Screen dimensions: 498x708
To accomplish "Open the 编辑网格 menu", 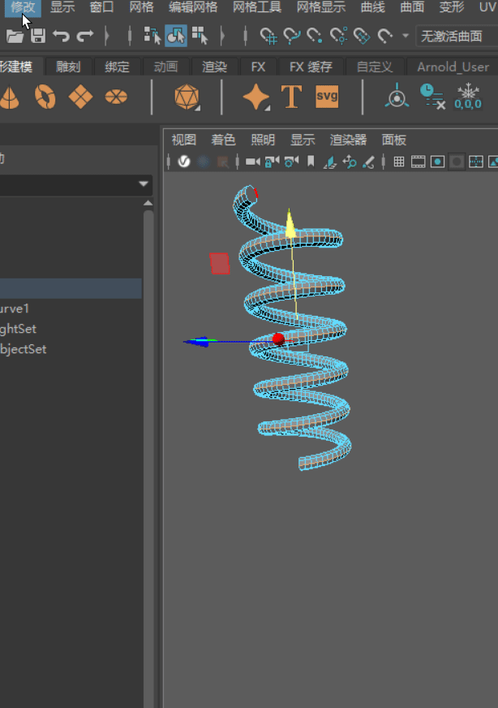I will click(x=193, y=7).
